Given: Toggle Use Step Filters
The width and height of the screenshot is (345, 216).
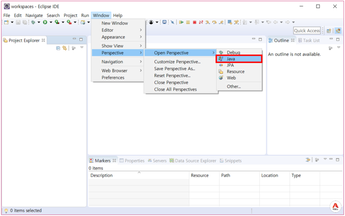Looking at the screenshot, I should tap(236, 22).
